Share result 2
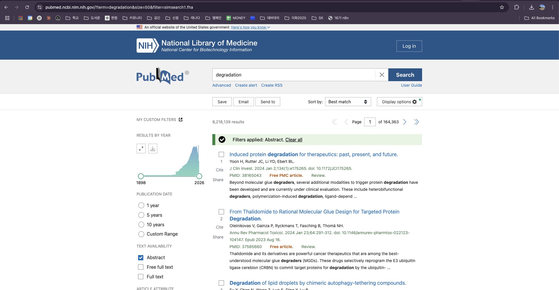 (x=218, y=237)
